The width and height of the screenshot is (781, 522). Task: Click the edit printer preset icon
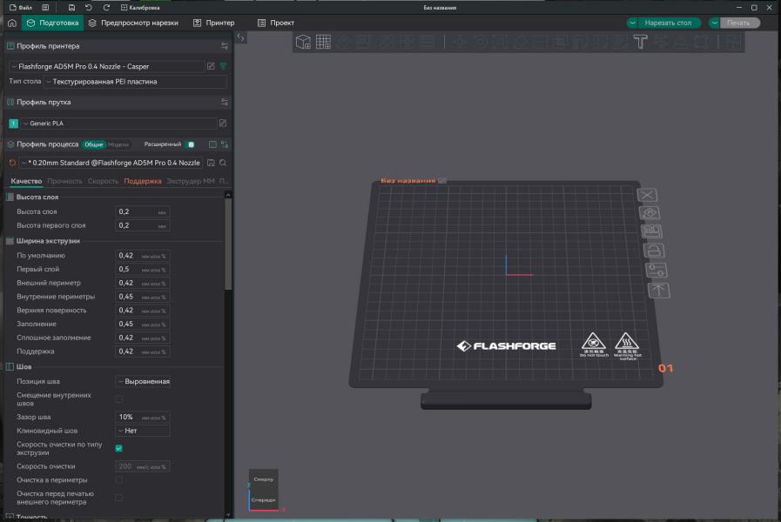[211, 66]
